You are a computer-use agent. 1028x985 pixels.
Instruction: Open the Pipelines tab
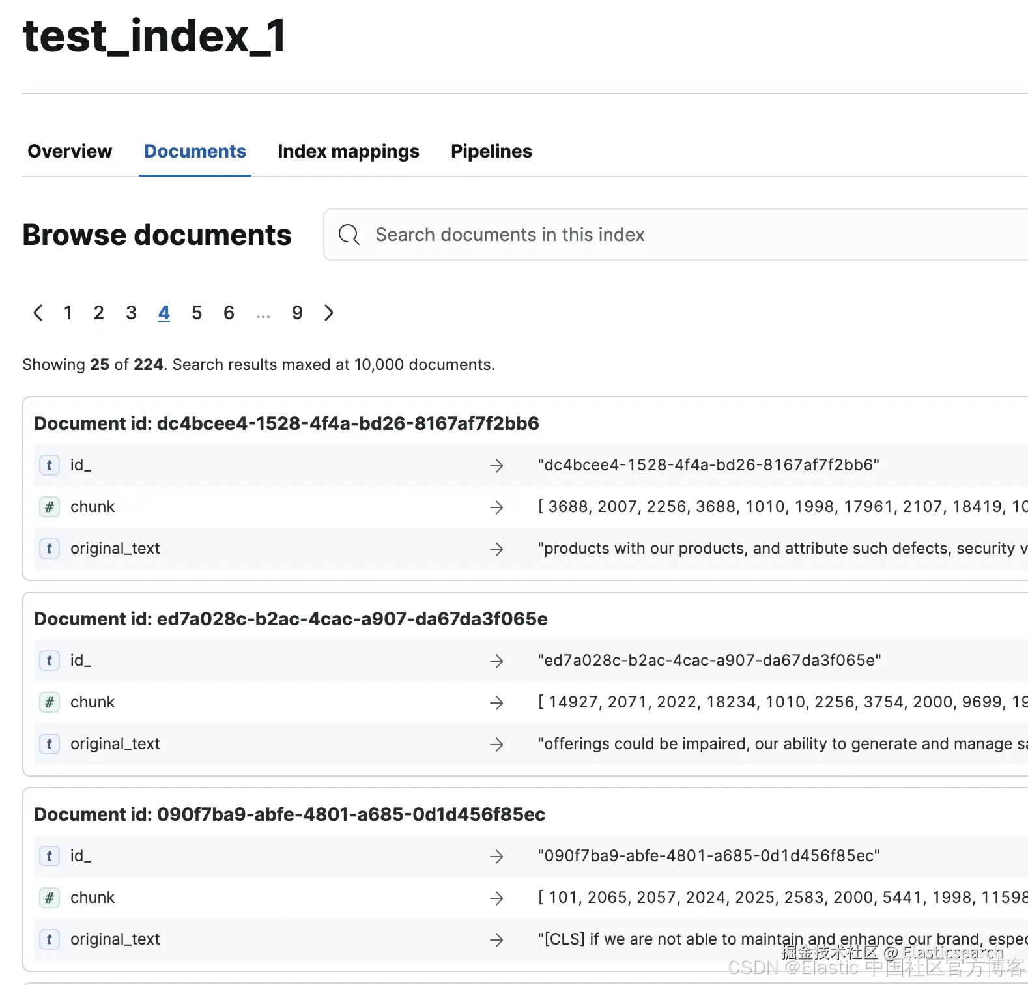[491, 151]
